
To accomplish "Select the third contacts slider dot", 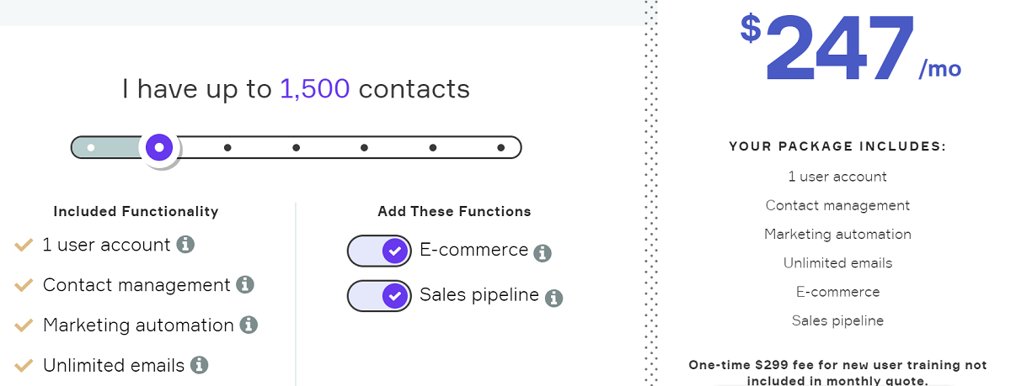I will 227,148.
